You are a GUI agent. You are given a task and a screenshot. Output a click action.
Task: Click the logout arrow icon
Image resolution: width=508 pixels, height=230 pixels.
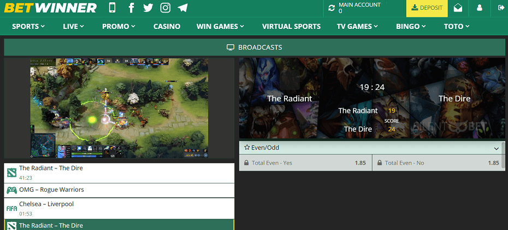pos(501,8)
